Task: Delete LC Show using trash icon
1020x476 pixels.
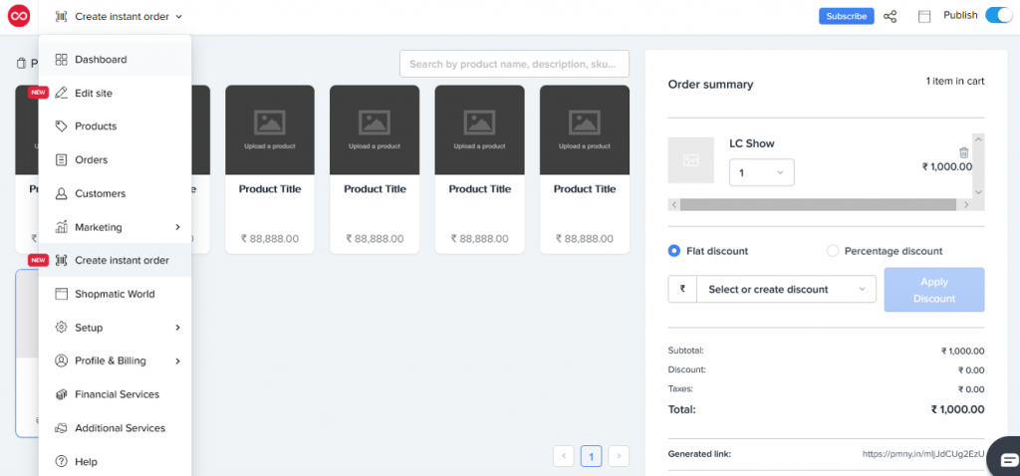Action: (964, 152)
